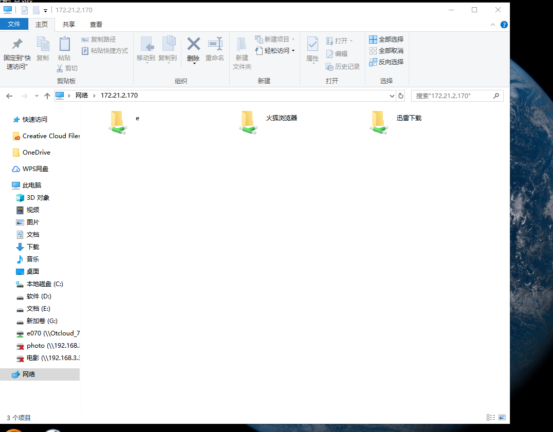Select This PC (此电脑) in sidebar
553x432 pixels.
[x=27, y=185]
